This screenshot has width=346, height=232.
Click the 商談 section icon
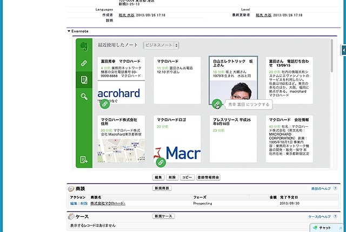tap(71, 189)
